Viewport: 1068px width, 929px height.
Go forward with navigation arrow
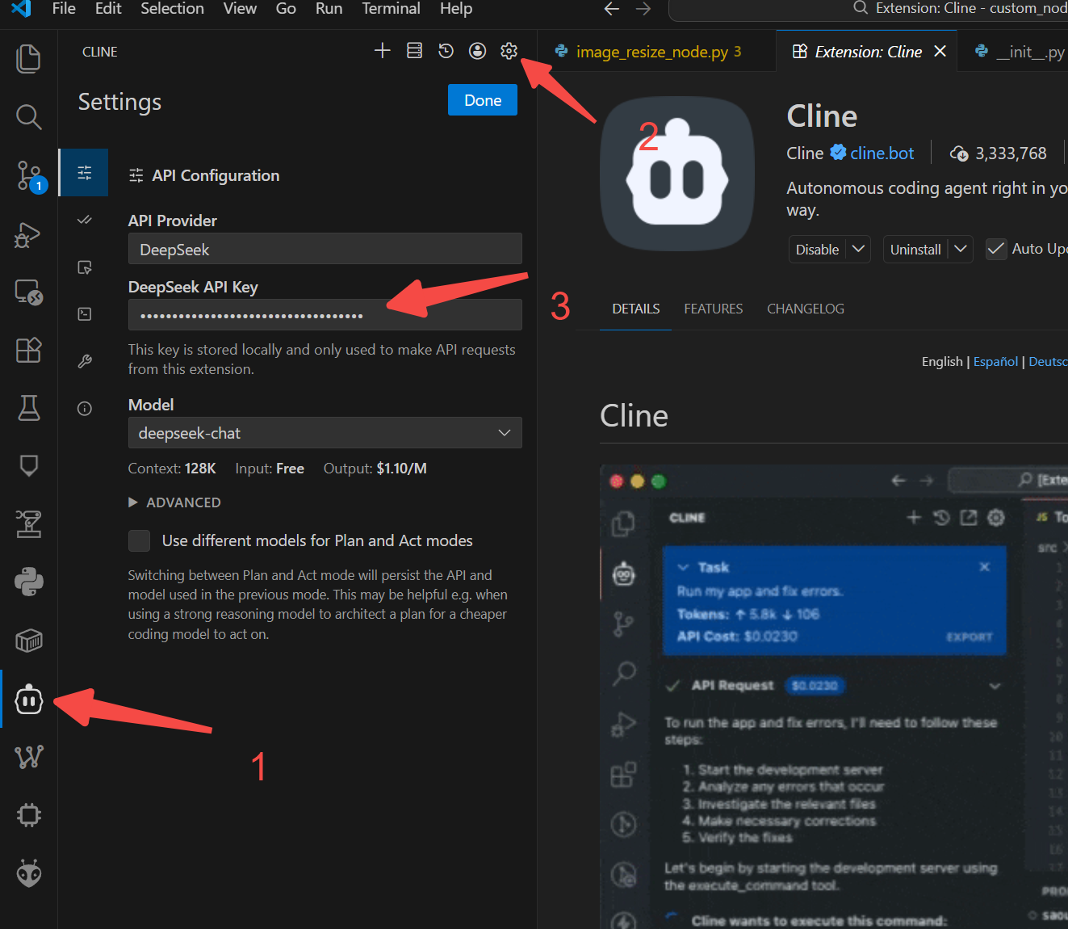(643, 9)
